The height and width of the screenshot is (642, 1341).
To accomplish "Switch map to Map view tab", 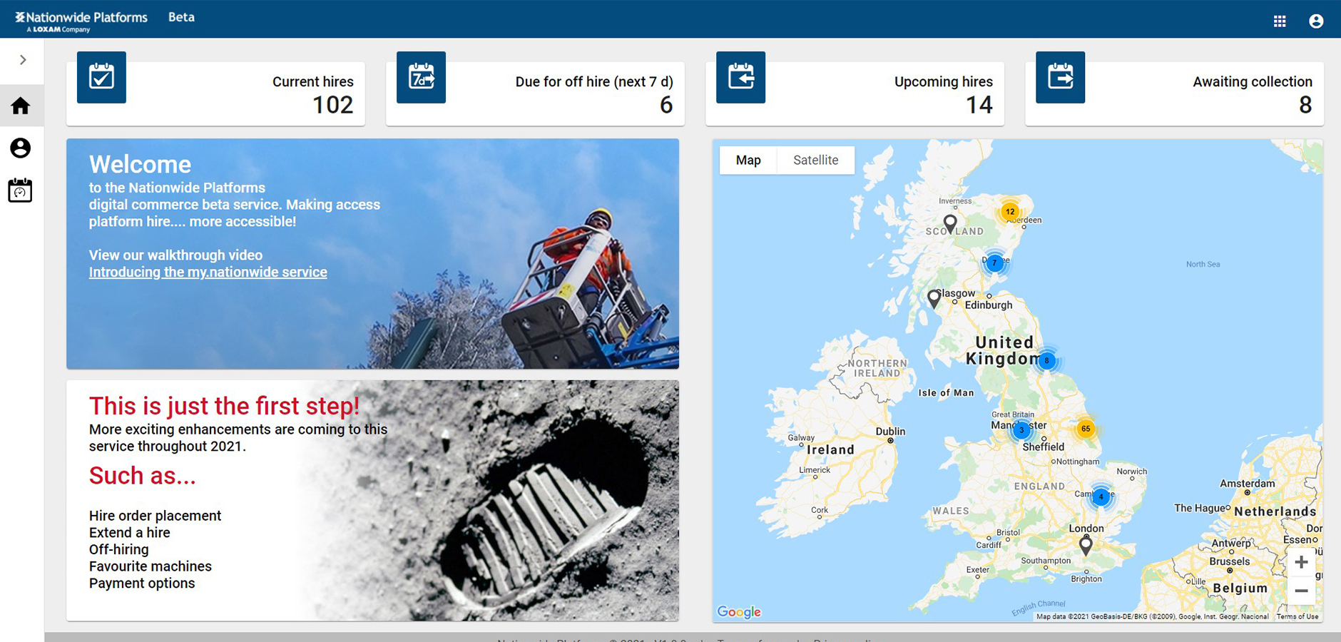I will pos(748,160).
